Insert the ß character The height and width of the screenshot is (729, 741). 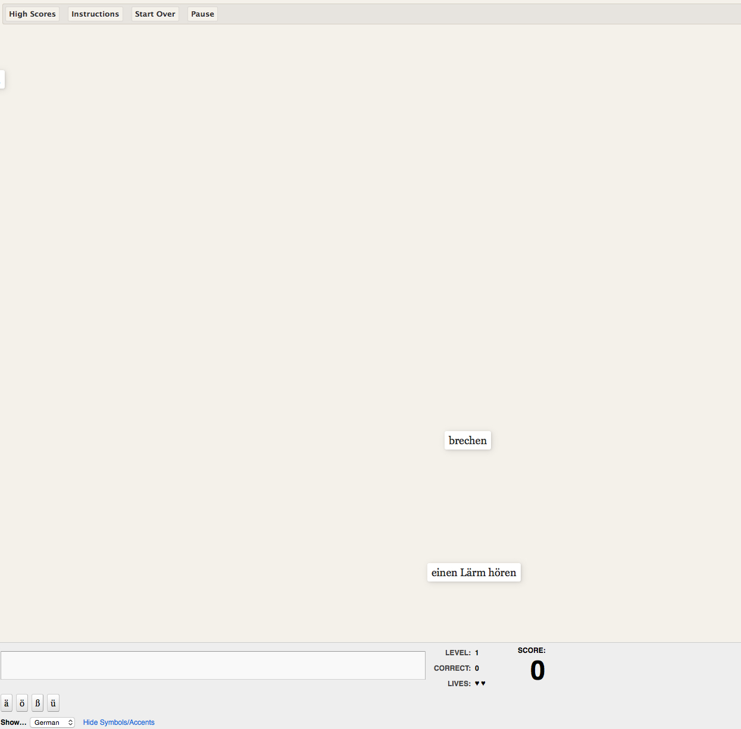(x=37, y=703)
